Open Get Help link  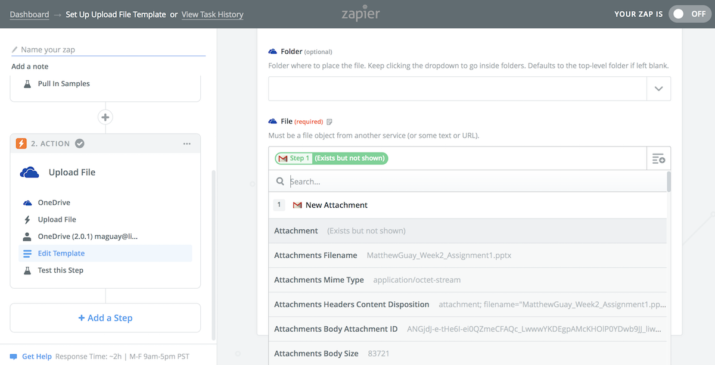tap(37, 357)
